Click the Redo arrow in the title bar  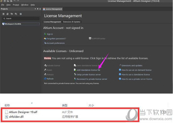click(18, 1)
